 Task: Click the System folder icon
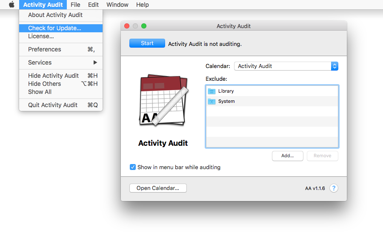(212, 102)
